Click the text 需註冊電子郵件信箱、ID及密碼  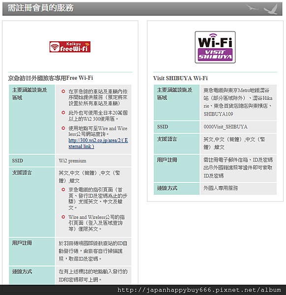(x=238, y=168)
